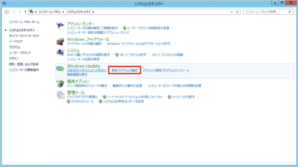Click the refresh button beside address bar
The width and height of the screenshot is (298, 167).
click(237, 12)
